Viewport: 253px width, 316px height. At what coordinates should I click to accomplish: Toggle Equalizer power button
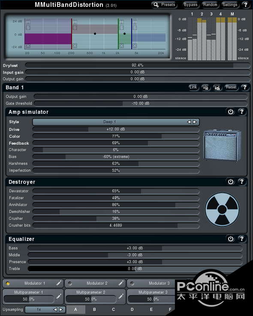tap(231, 239)
